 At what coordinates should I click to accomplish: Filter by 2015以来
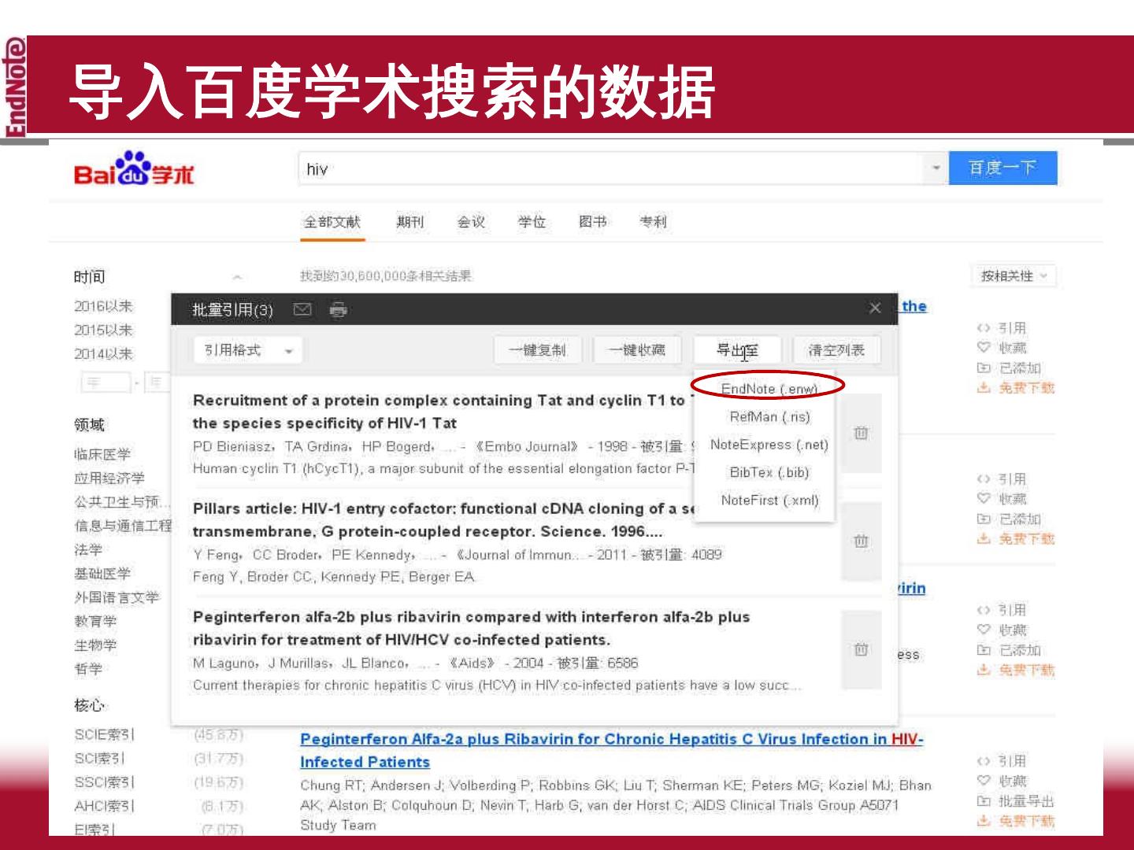103,330
